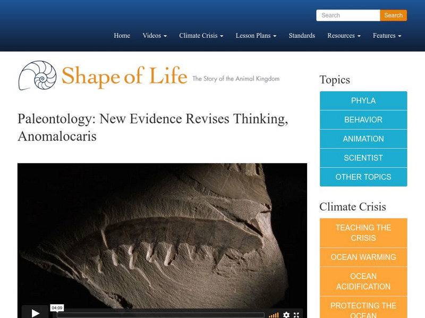Select the OTHER TOPICS button

pos(362,177)
